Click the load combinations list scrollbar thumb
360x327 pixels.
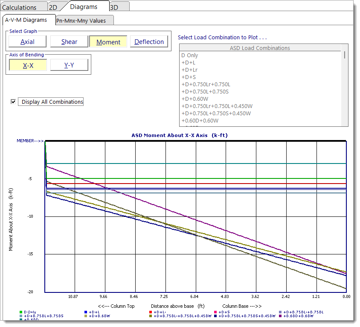[x=344, y=55]
